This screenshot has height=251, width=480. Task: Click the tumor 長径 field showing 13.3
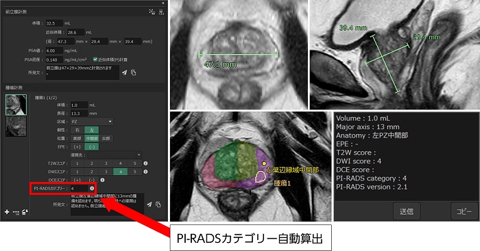click(x=79, y=114)
